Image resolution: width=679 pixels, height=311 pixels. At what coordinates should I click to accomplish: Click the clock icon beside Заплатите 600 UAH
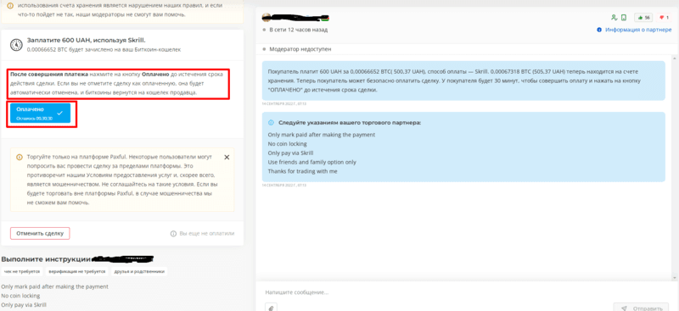(x=16, y=45)
